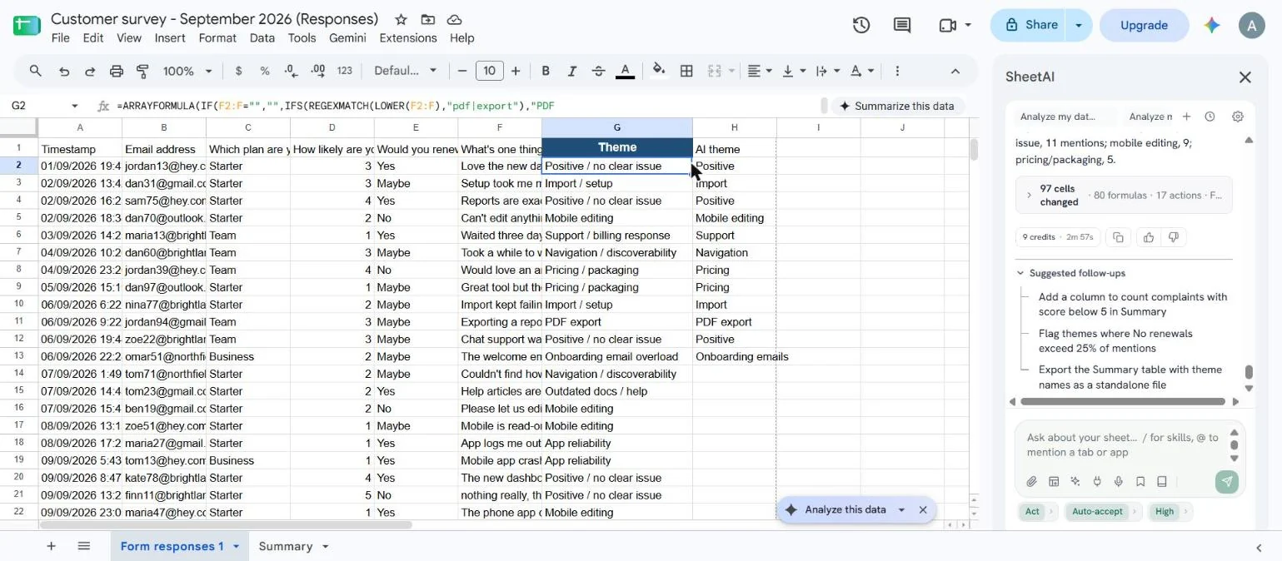
Task: Start a new SheetAI chat tab
Action: click(1186, 117)
